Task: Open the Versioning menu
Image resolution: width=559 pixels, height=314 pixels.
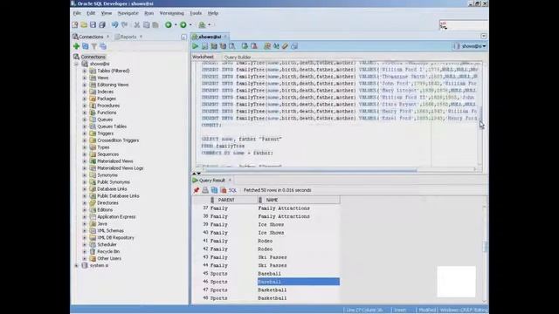Action: (171, 13)
